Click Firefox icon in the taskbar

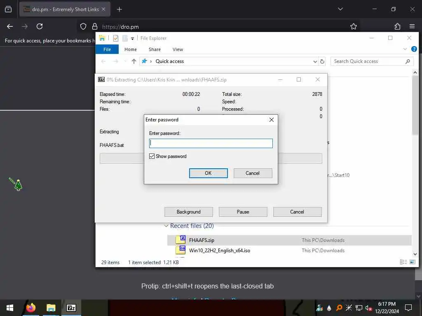tap(30, 308)
